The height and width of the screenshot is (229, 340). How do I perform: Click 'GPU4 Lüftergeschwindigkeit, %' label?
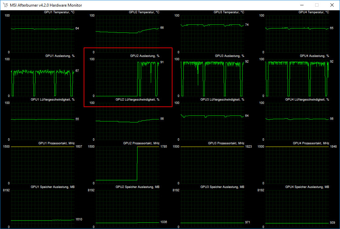tap(307, 100)
